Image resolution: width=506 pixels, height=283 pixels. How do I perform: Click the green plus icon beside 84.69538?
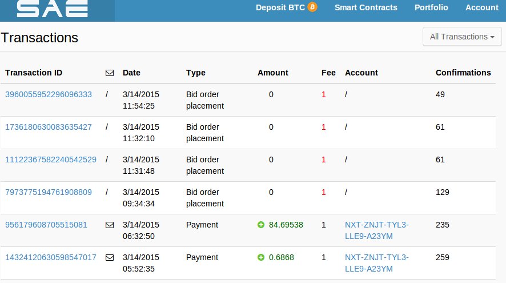coord(261,225)
